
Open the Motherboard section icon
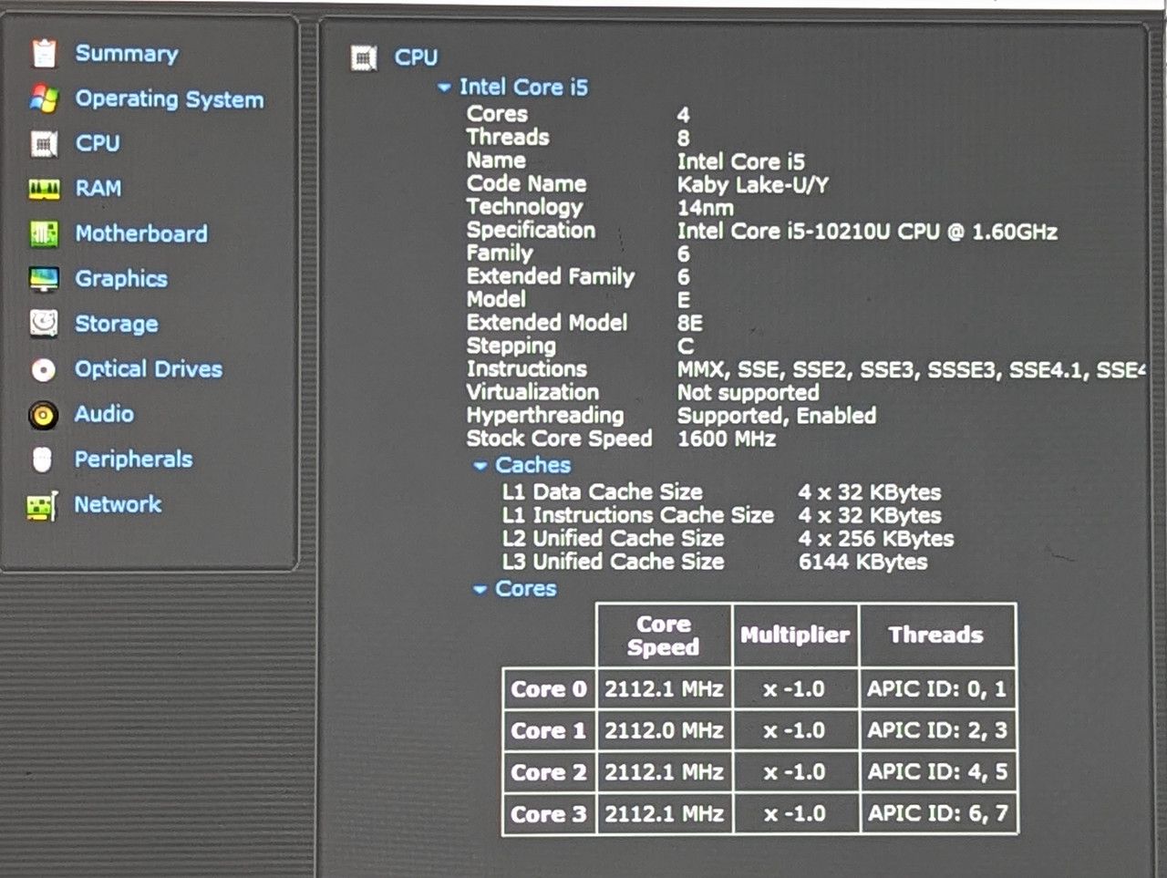point(44,234)
